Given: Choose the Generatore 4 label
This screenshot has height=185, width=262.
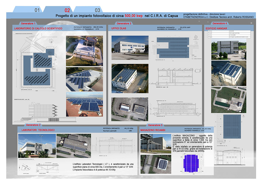Looking at the screenshot, I should pos(220,23).
